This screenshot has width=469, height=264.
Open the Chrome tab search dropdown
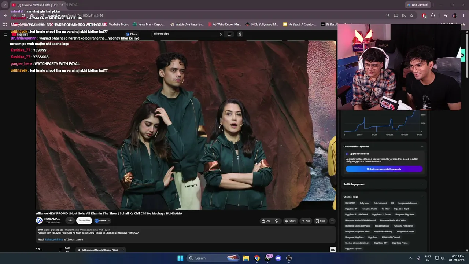point(5,5)
